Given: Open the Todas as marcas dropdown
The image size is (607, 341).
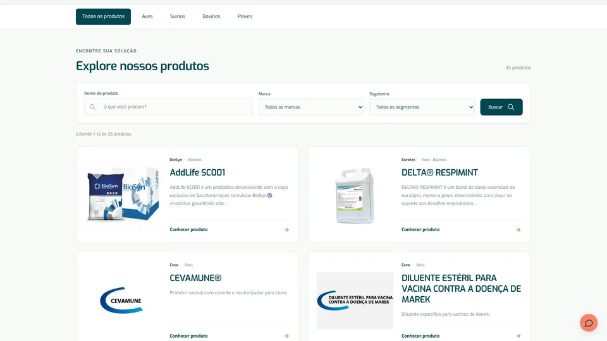Looking at the screenshot, I should (311, 107).
